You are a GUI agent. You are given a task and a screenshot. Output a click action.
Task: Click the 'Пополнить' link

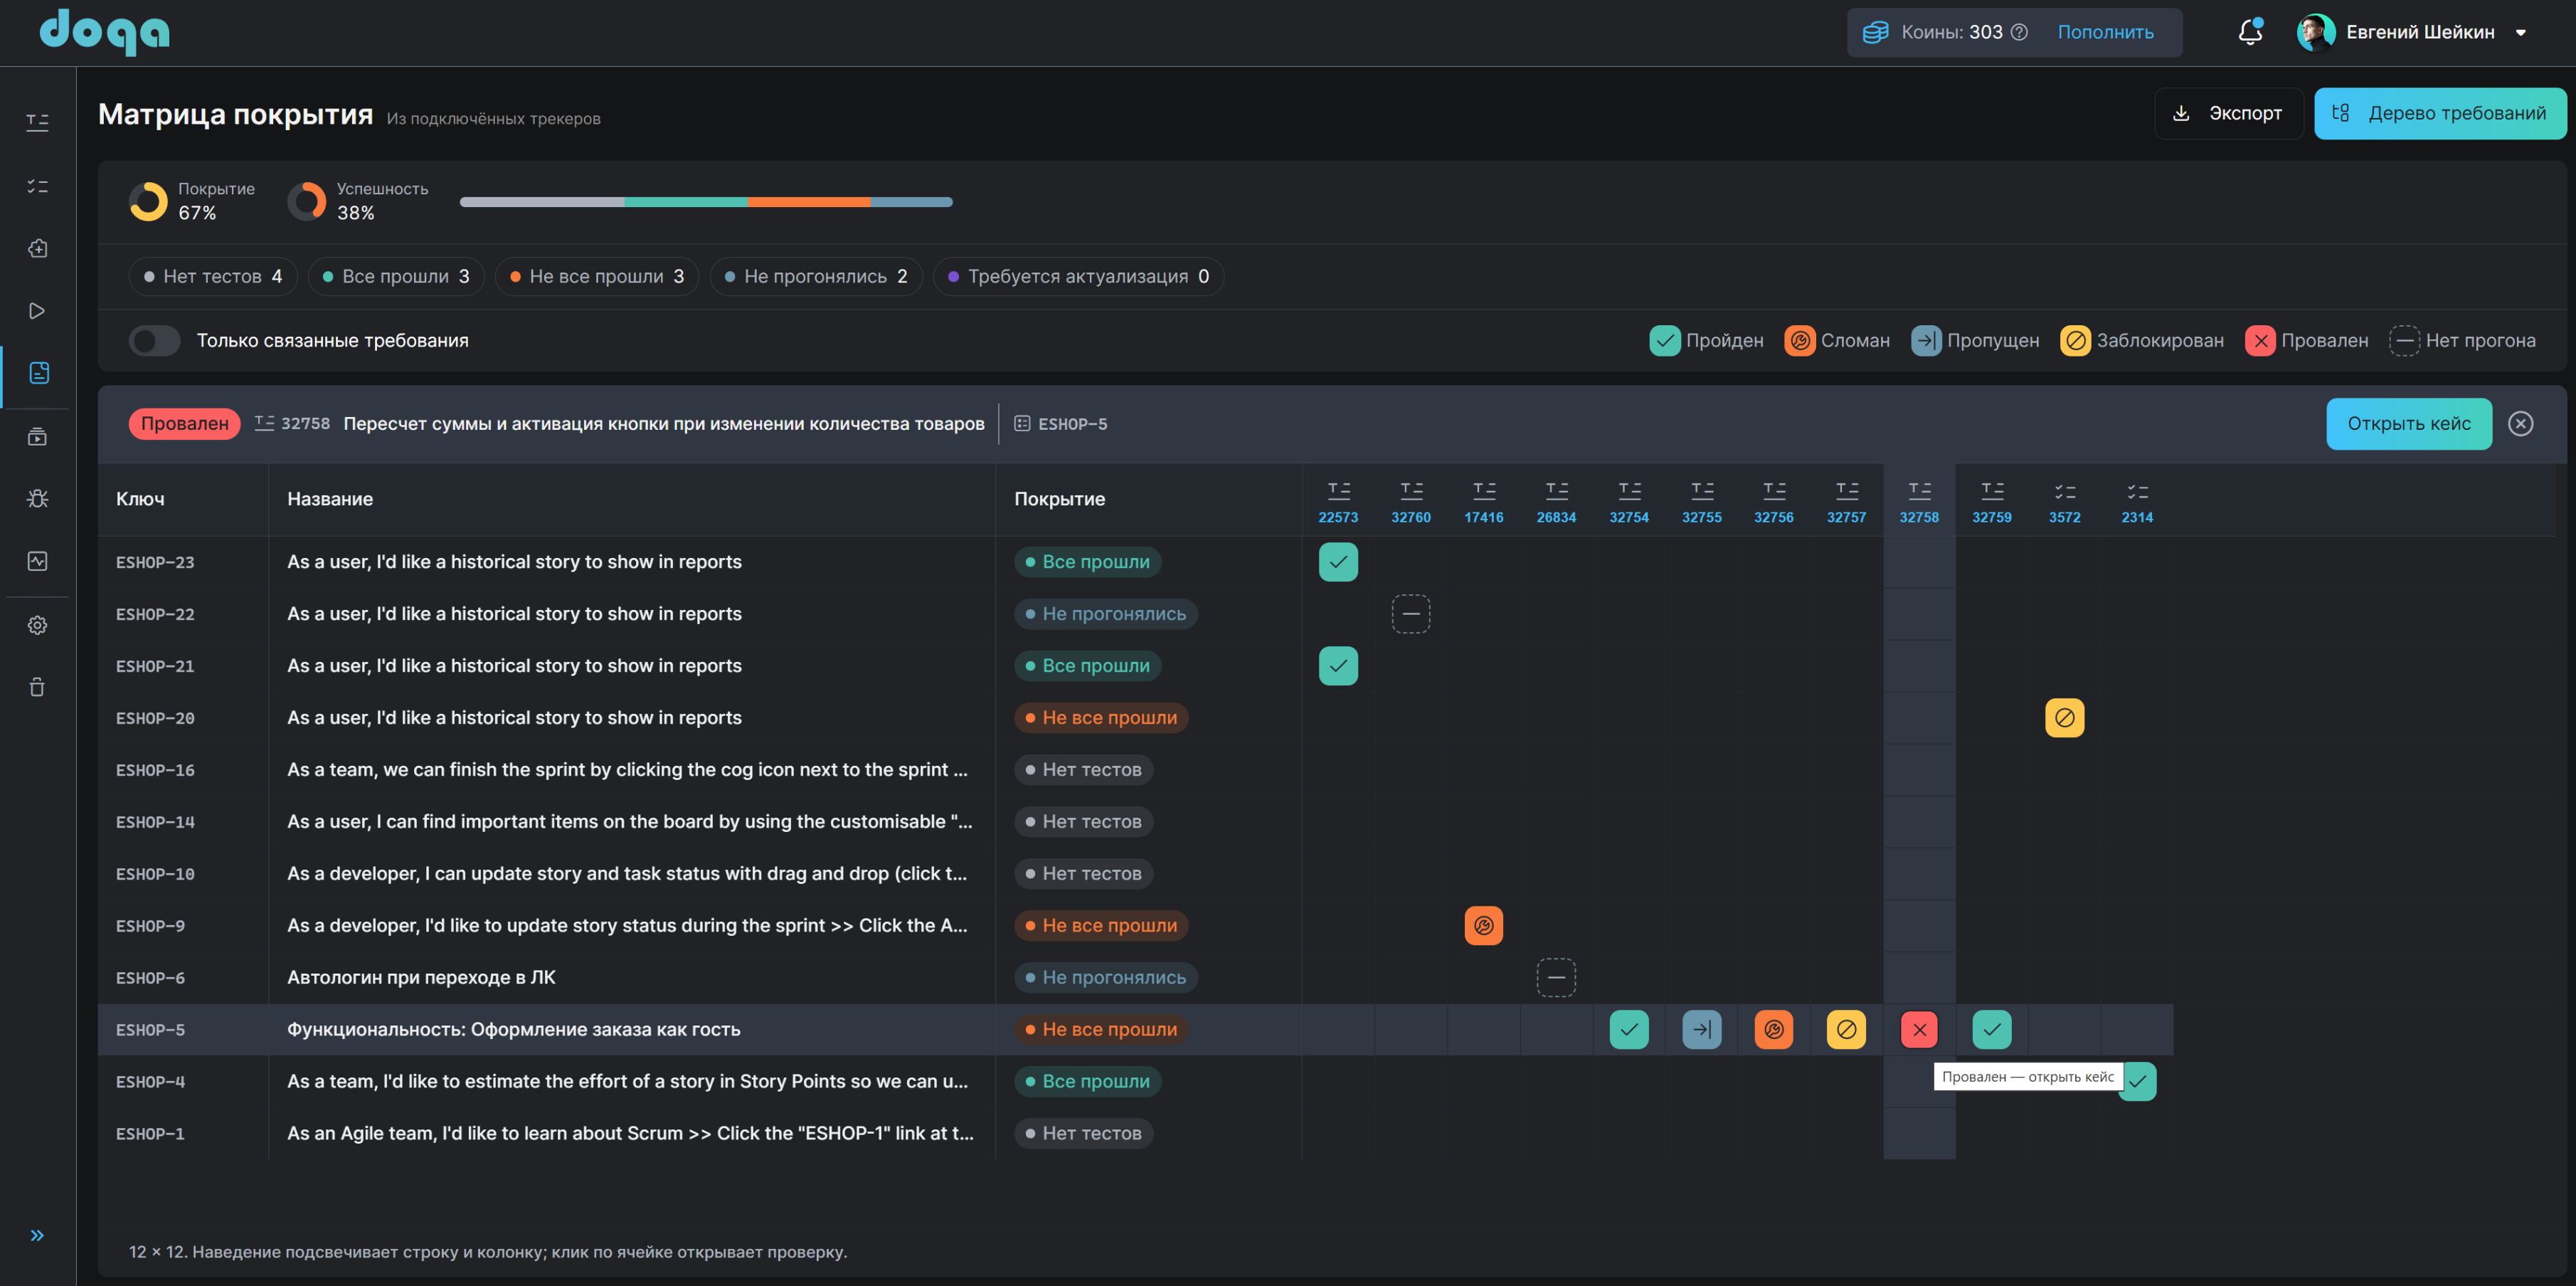tap(2105, 32)
